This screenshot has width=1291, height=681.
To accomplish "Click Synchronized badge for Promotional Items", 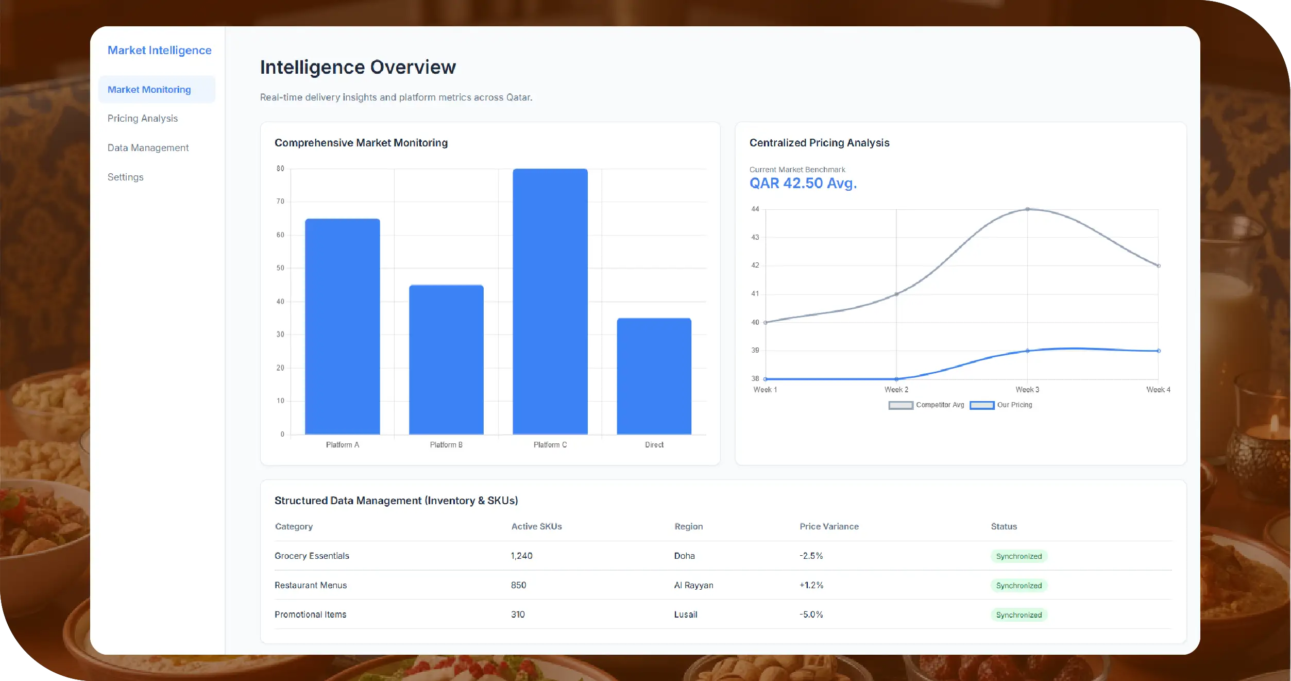I will tap(1018, 615).
